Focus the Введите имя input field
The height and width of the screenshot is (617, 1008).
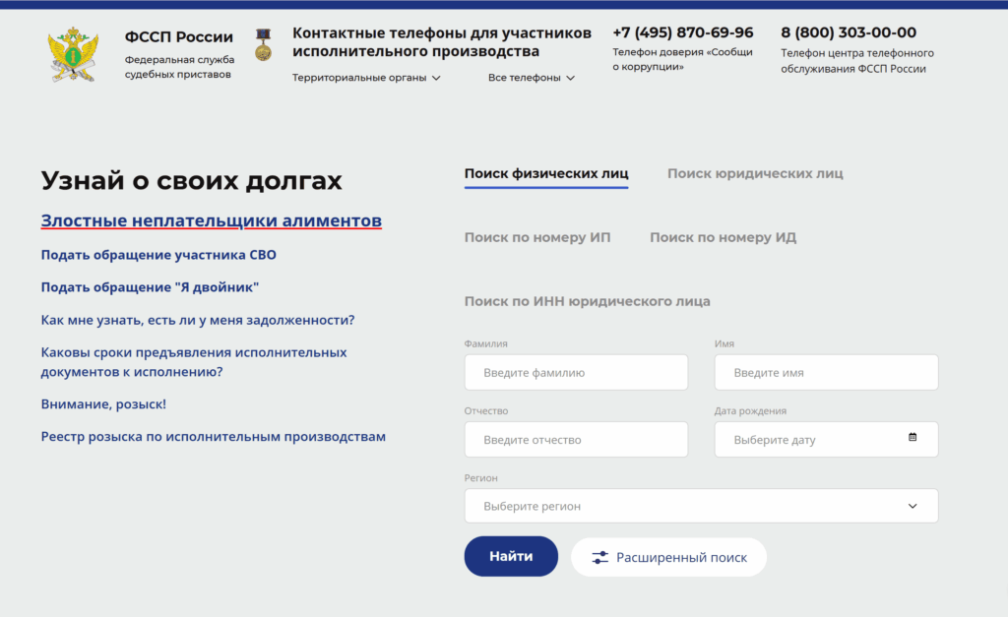tap(826, 372)
